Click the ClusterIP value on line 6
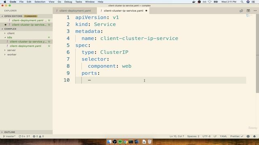259x145 pixels. 114,52
